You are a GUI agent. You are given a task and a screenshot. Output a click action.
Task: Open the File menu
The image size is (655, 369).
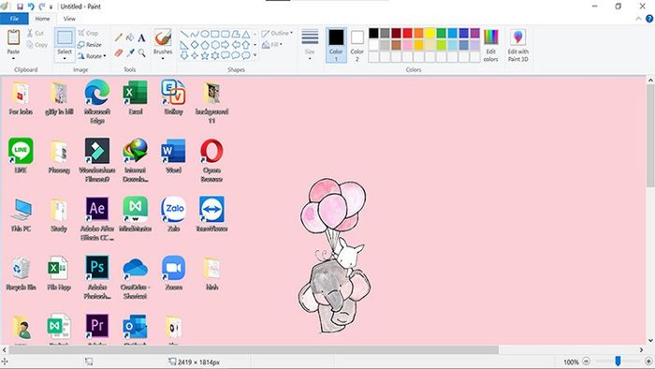(14, 19)
